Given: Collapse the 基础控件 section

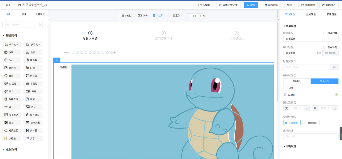Looking at the screenshot, I should pos(3,35).
